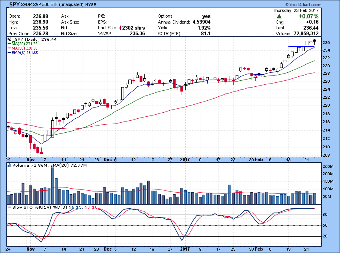
Task: Click the SPY ticker symbol in title
Action: click(x=14, y=4)
